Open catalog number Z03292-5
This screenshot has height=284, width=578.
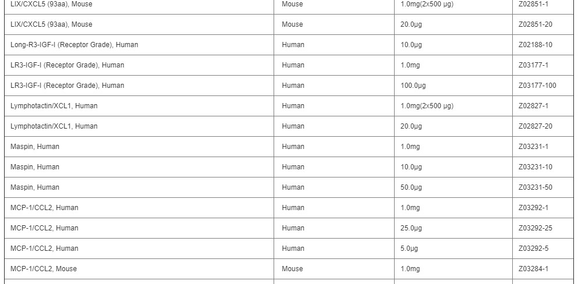[533, 248]
